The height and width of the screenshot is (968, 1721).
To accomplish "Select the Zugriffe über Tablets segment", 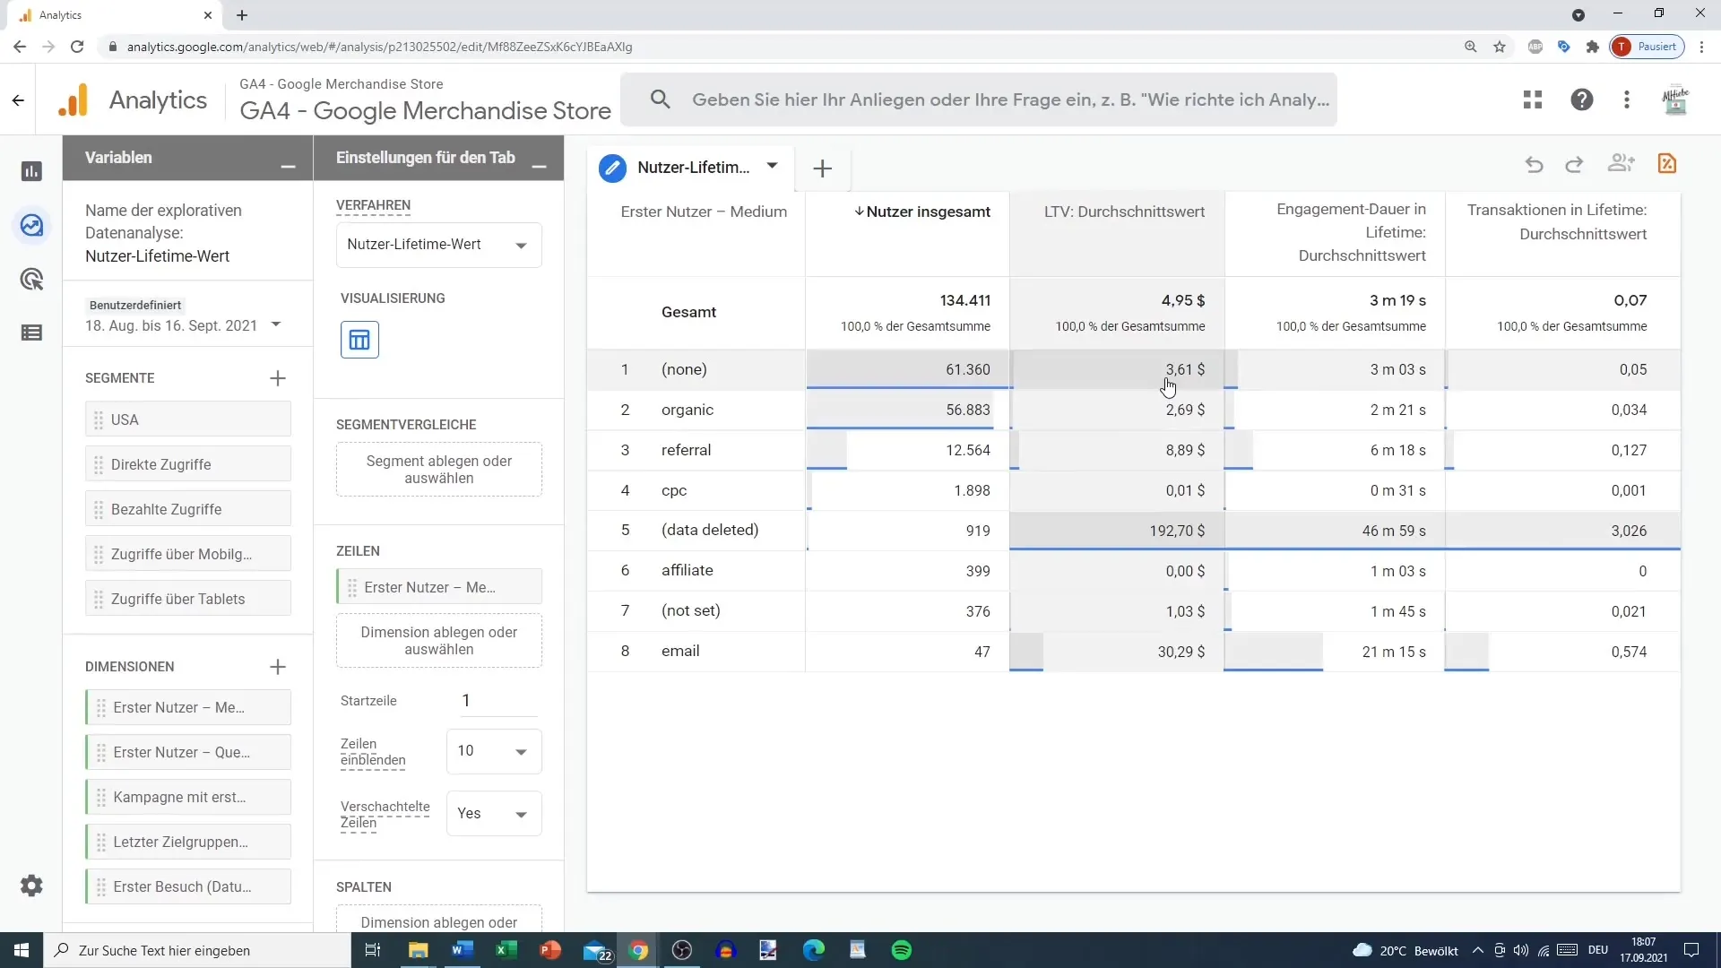I will [x=188, y=599].
